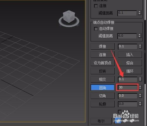Click the 圆角 value field showing 30

[x=128, y=87]
